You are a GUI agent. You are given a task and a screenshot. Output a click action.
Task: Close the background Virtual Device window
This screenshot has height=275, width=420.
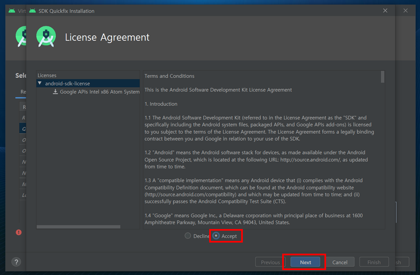point(406,10)
